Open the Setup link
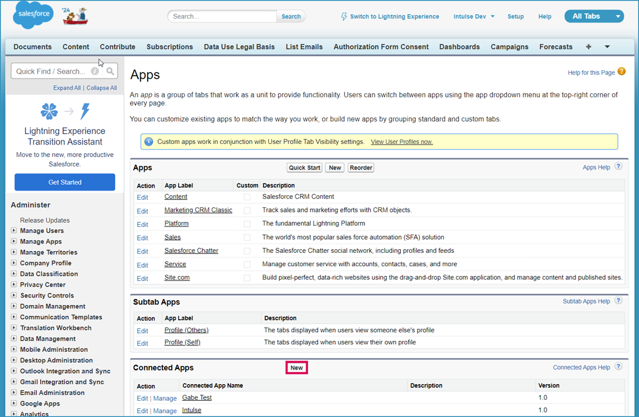 pos(516,17)
